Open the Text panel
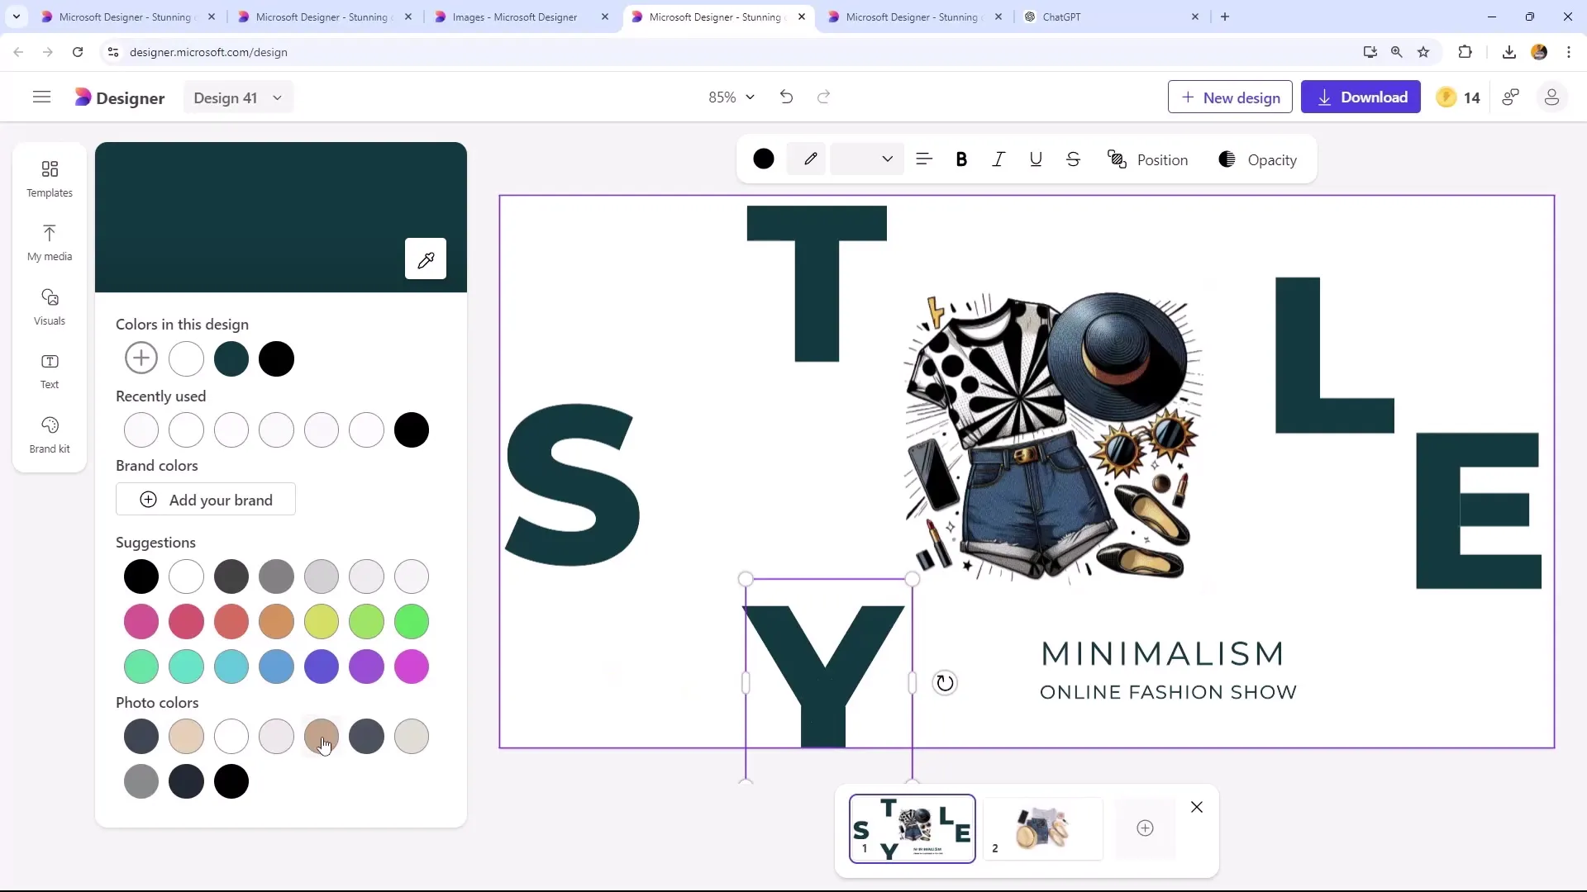Viewport: 1587px width, 892px height. [x=50, y=371]
